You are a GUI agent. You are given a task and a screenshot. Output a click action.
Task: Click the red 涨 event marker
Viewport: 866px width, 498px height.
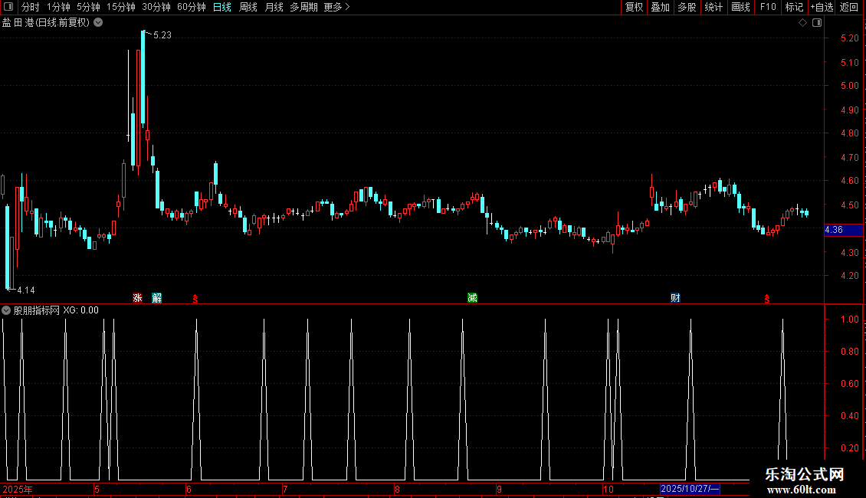click(137, 298)
